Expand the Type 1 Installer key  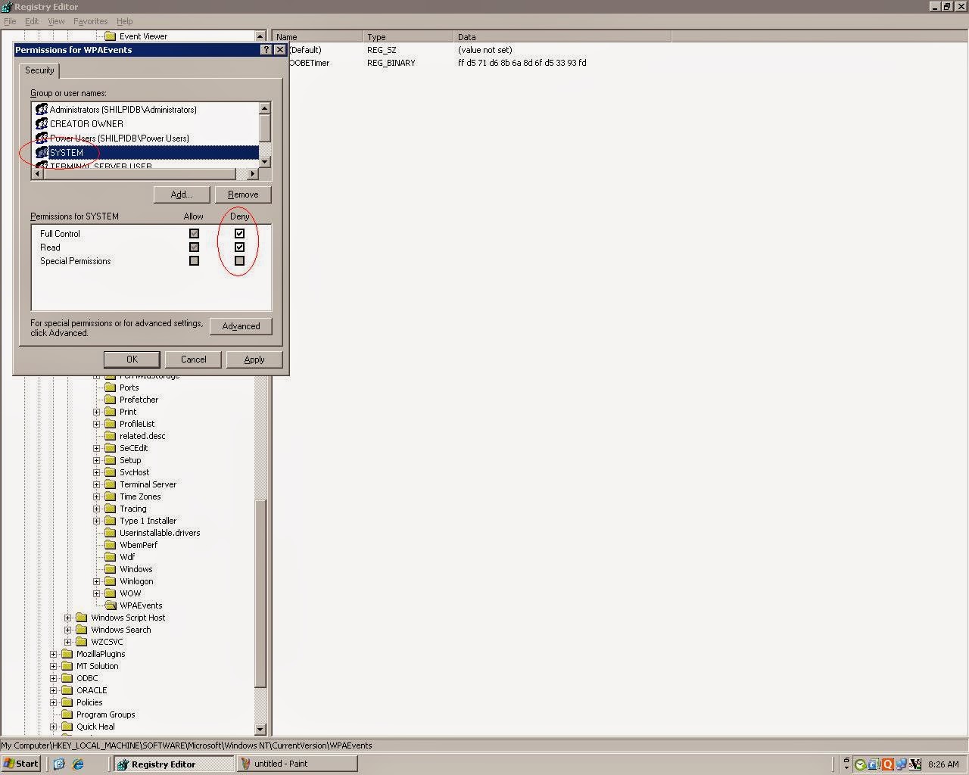click(x=96, y=521)
